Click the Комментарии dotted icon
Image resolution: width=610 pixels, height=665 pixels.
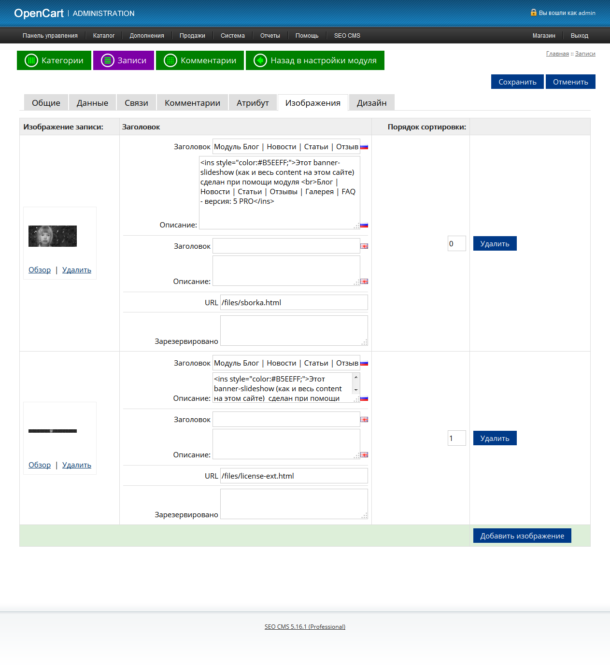pos(170,60)
